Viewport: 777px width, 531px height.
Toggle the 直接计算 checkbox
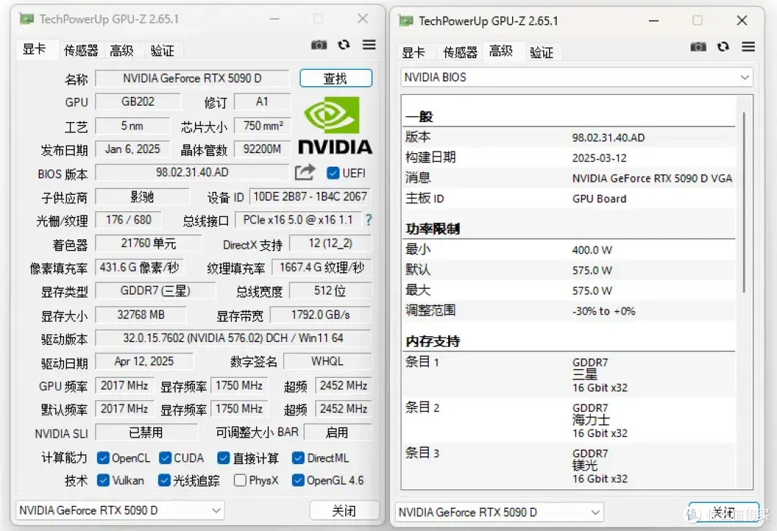pyautogui.click(x=224, y=458)
